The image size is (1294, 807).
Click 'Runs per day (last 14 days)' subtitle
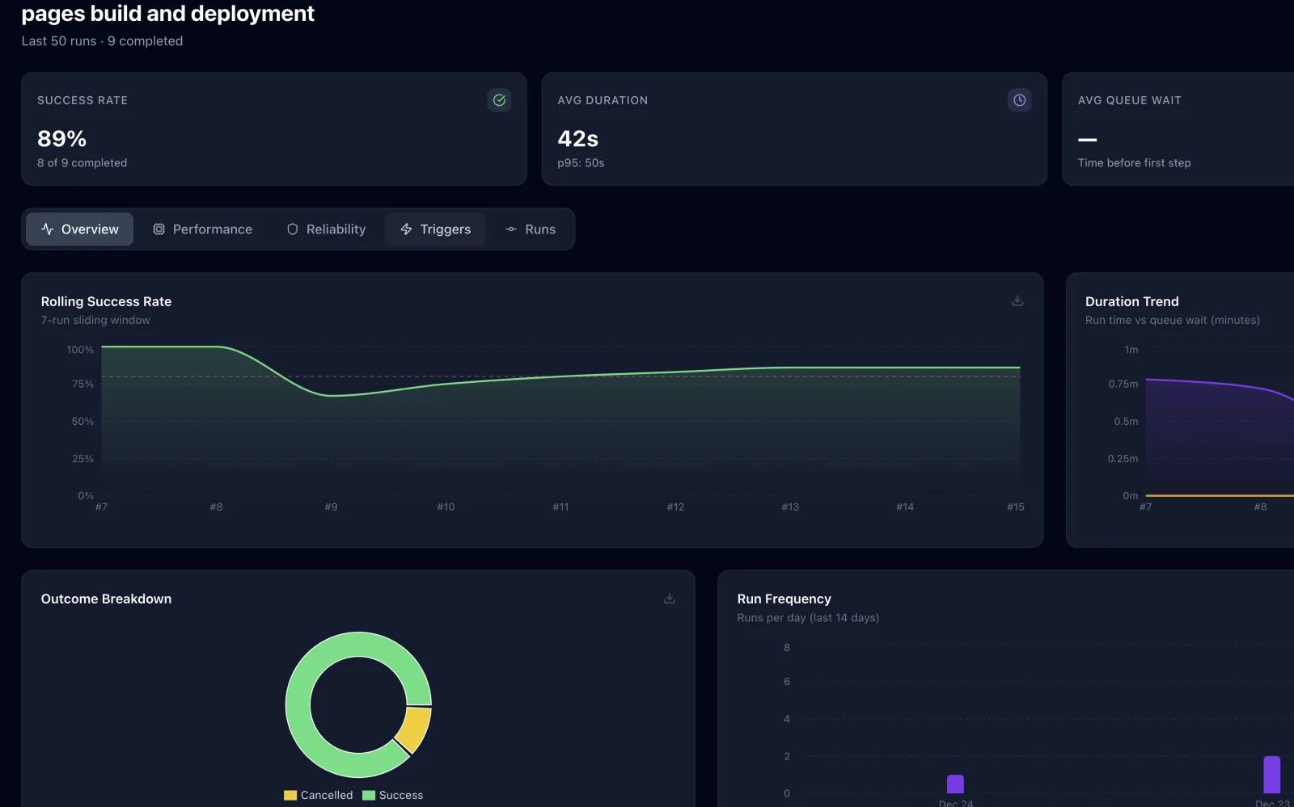(x=808, y=618)
